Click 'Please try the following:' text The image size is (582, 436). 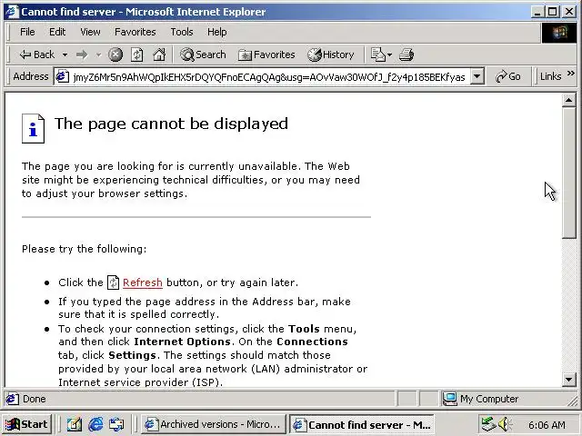[85, 249]
